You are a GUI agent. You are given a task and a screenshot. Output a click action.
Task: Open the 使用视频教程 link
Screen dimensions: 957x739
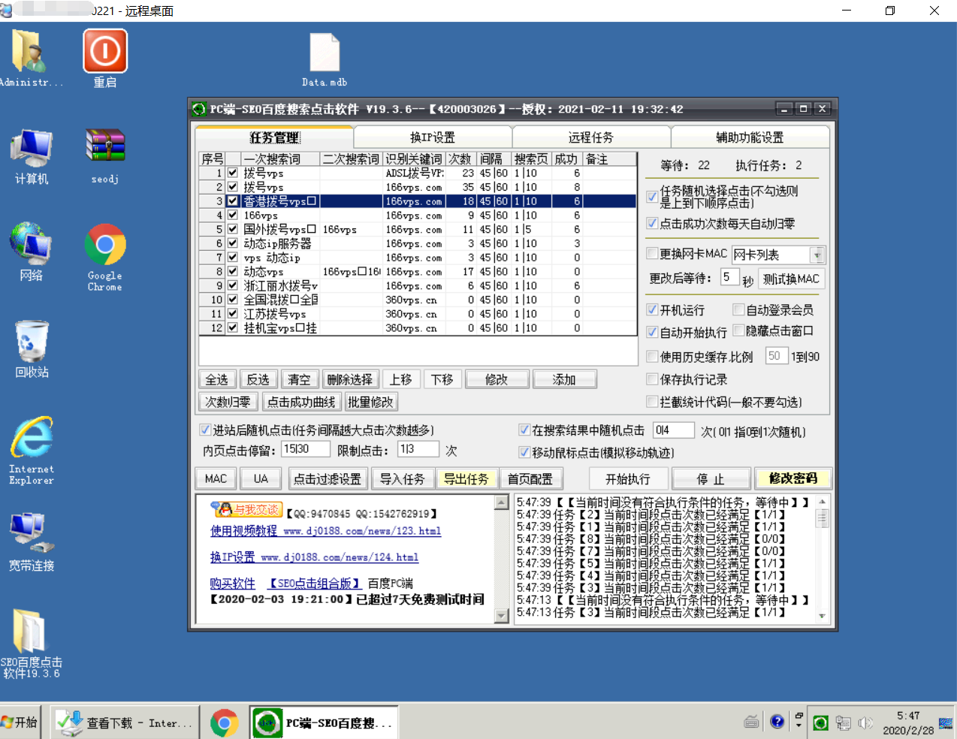coord(325,531)
